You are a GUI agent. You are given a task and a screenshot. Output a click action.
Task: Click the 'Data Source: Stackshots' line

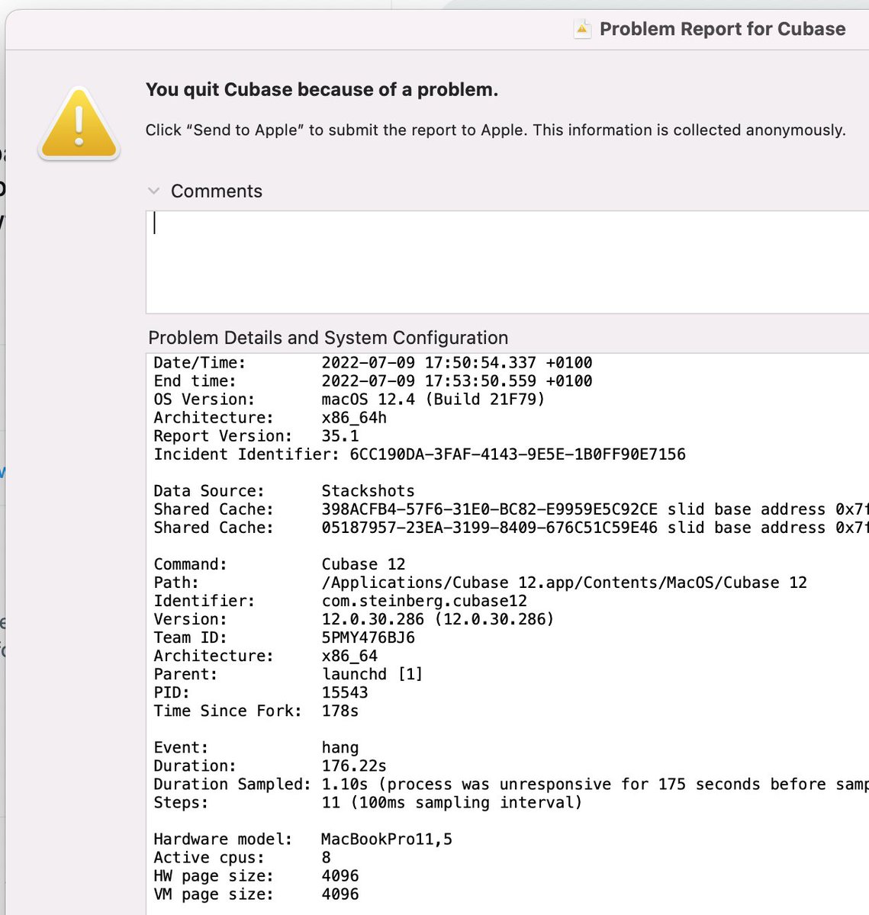pos(285,491)
